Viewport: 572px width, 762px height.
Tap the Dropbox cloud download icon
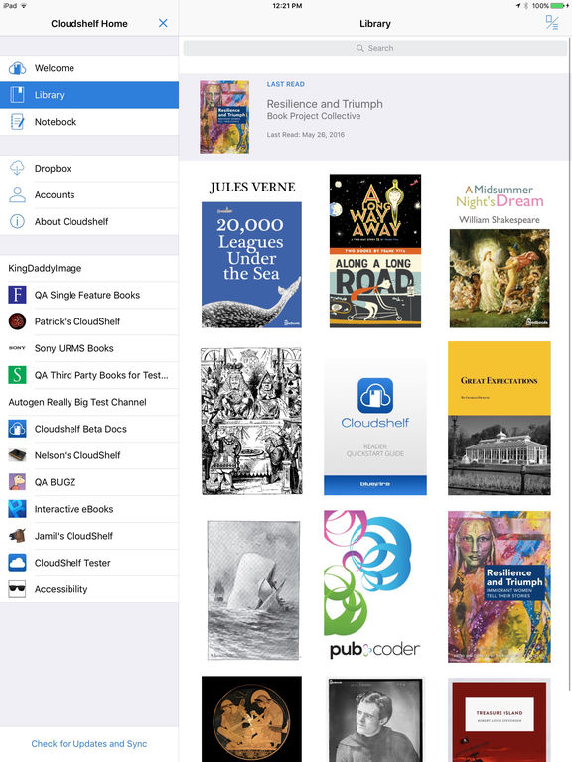click(17, 168)
